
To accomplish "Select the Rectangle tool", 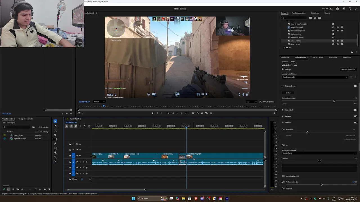I will pos(55,148).
